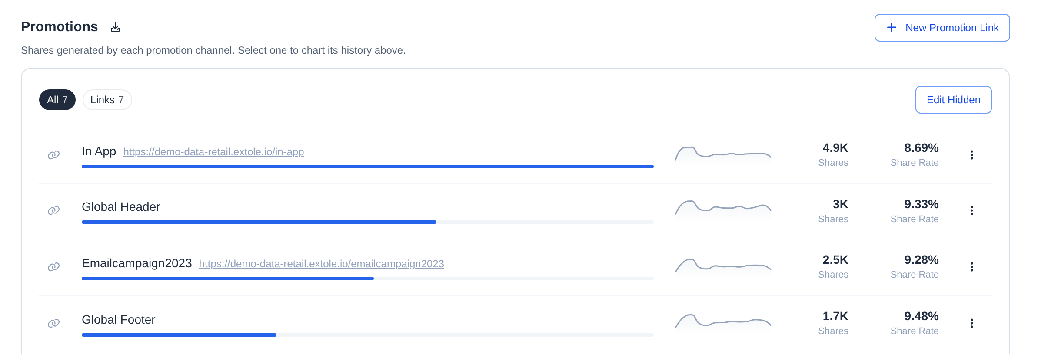Image resolution: width=1038 pixels, height=354 pixels.
Task: Click the Global Footer shares progress bar
Action: [x=368, y=335]
